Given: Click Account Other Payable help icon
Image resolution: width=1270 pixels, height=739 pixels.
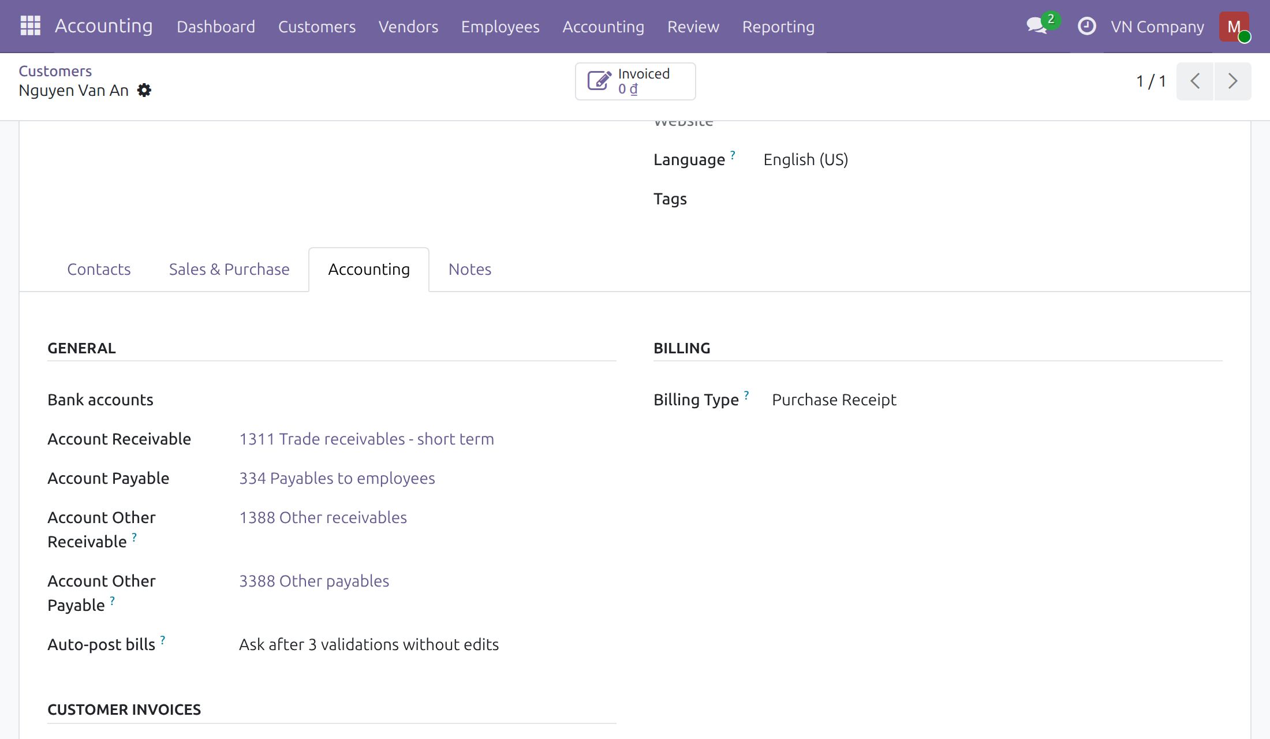Looking at the screenshot, I should tap(112, 600).
